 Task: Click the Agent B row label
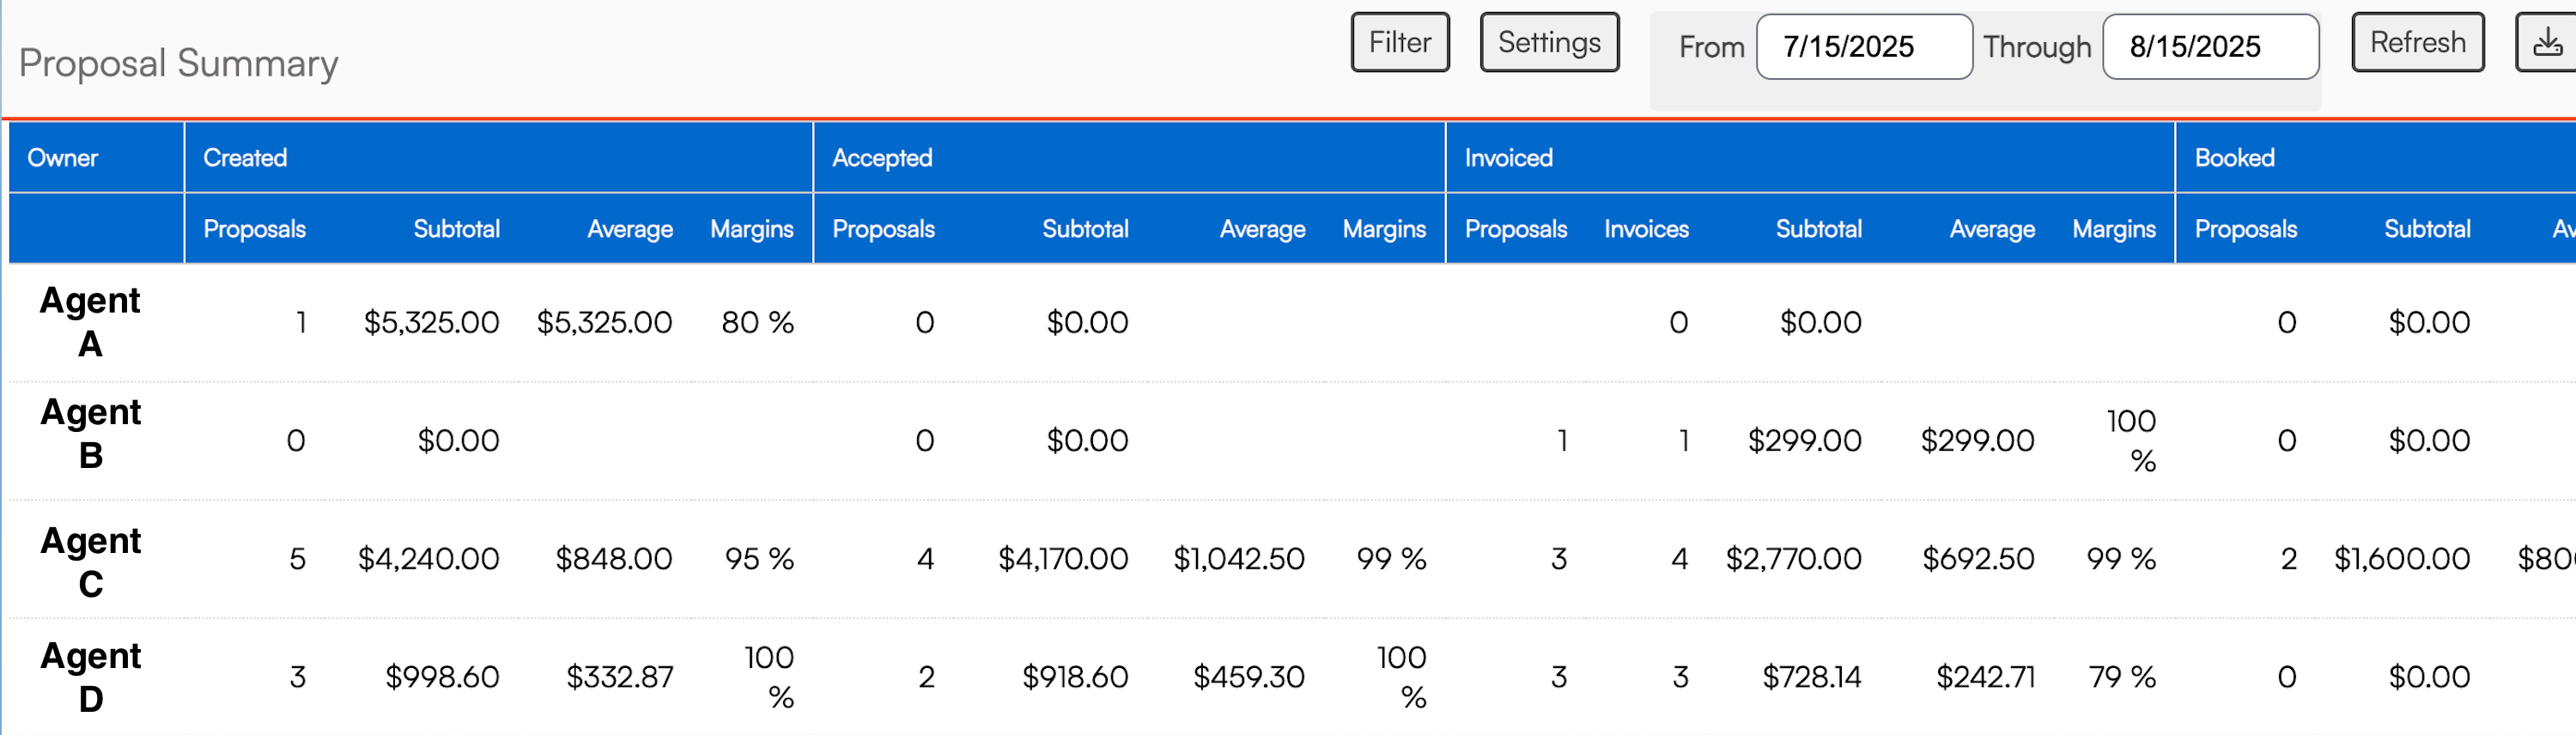[x=90, y=434]
